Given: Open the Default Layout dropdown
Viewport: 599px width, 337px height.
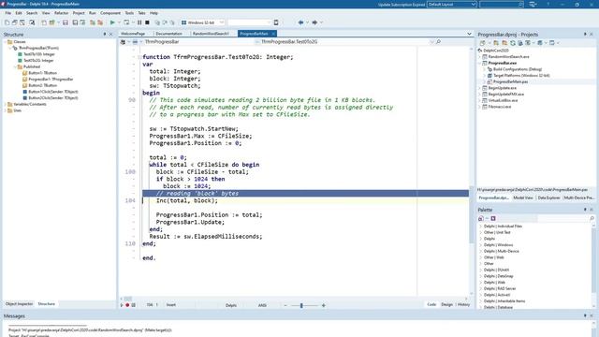Looking at the screenshot, I should coord(474,4).
